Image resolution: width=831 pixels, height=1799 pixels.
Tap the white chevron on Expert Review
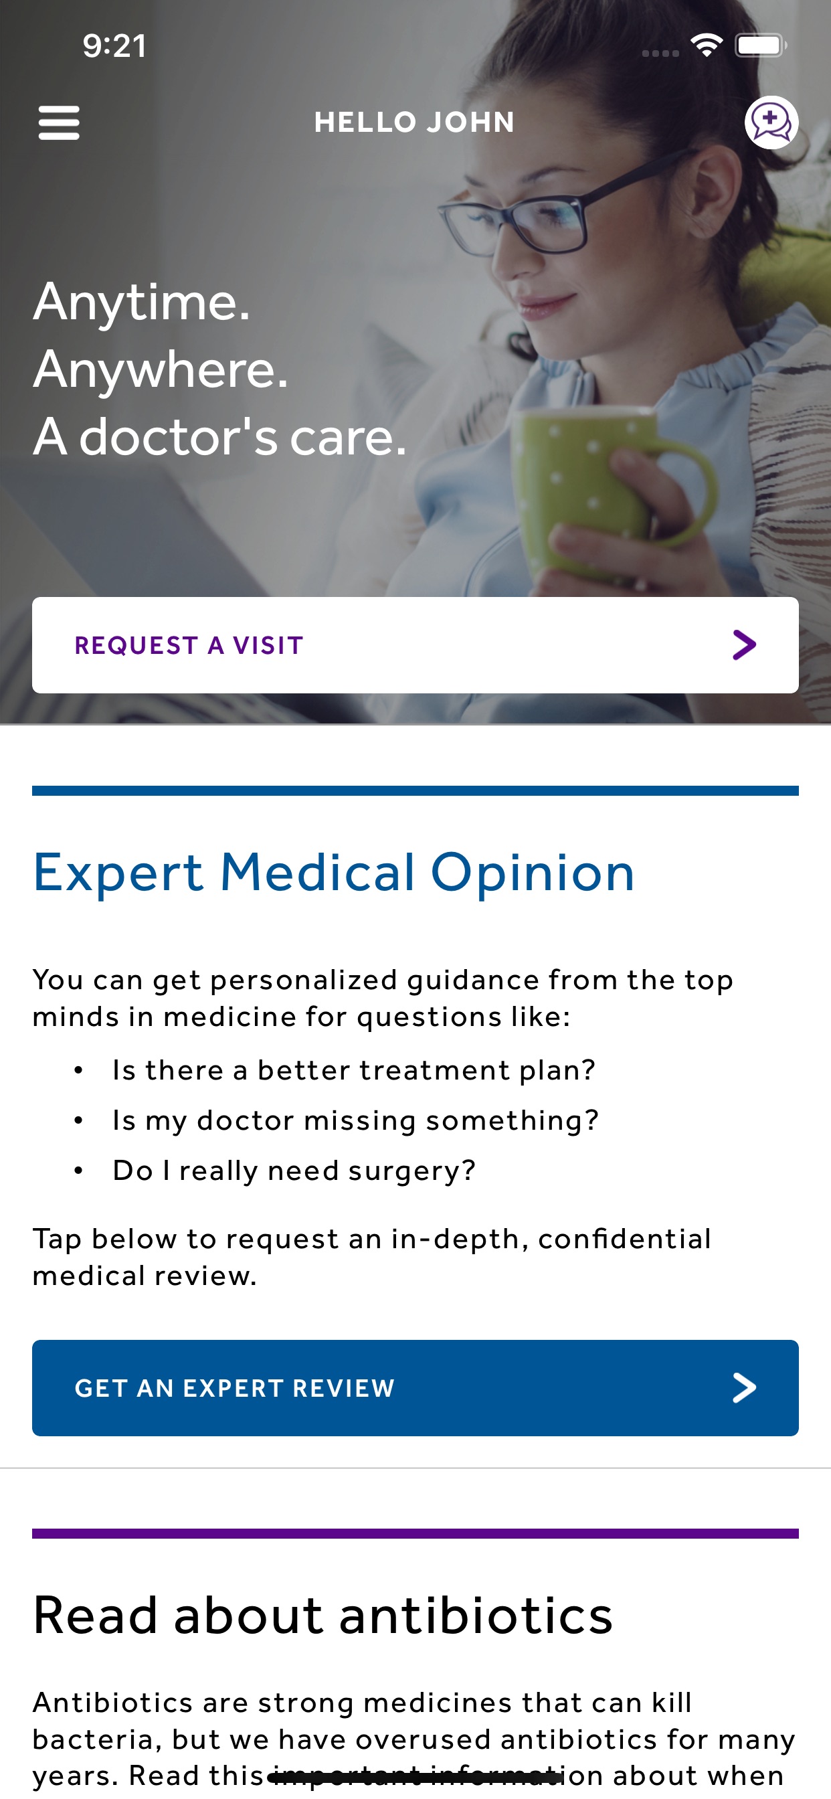point(745,1387)
